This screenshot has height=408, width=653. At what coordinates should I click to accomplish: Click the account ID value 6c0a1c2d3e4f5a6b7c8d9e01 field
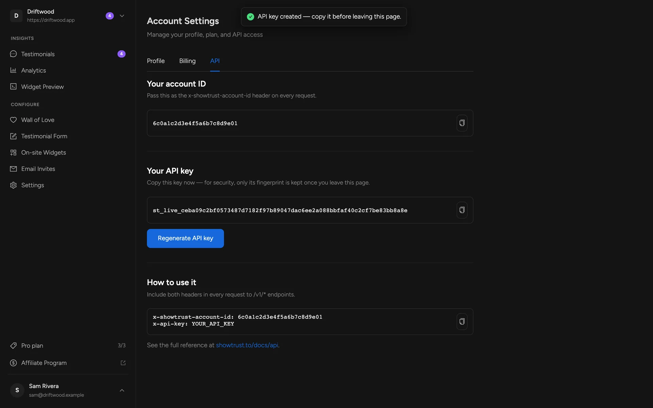tap(310, 123)
